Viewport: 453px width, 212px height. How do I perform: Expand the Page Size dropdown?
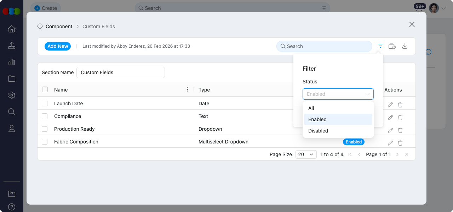[x=306, y=154]
